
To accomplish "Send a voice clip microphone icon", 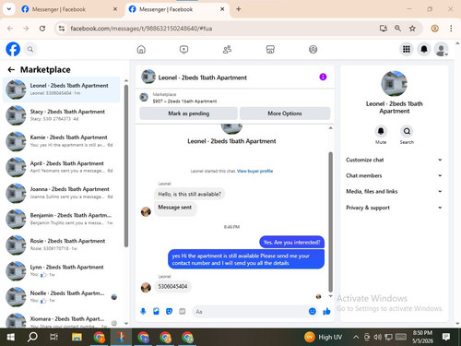I will click(143, 312).
